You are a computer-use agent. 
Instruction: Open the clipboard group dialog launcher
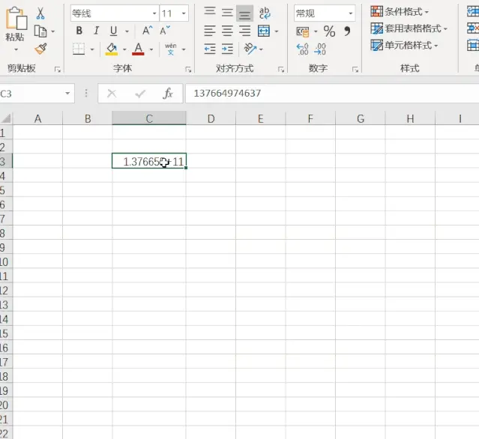[x=58, y=70]
